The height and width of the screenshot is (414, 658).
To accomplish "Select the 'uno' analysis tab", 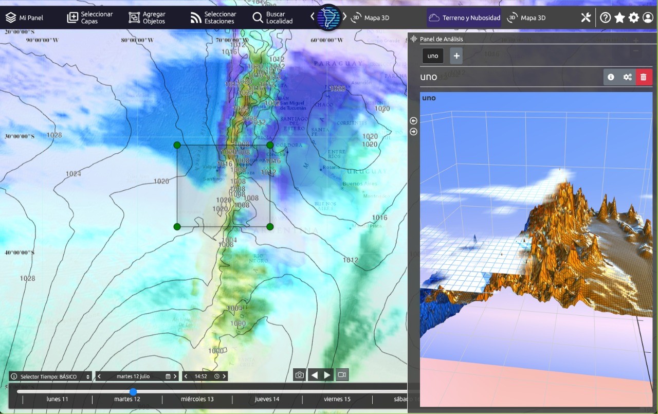I will pyautogui.click(x=433, y=56).
